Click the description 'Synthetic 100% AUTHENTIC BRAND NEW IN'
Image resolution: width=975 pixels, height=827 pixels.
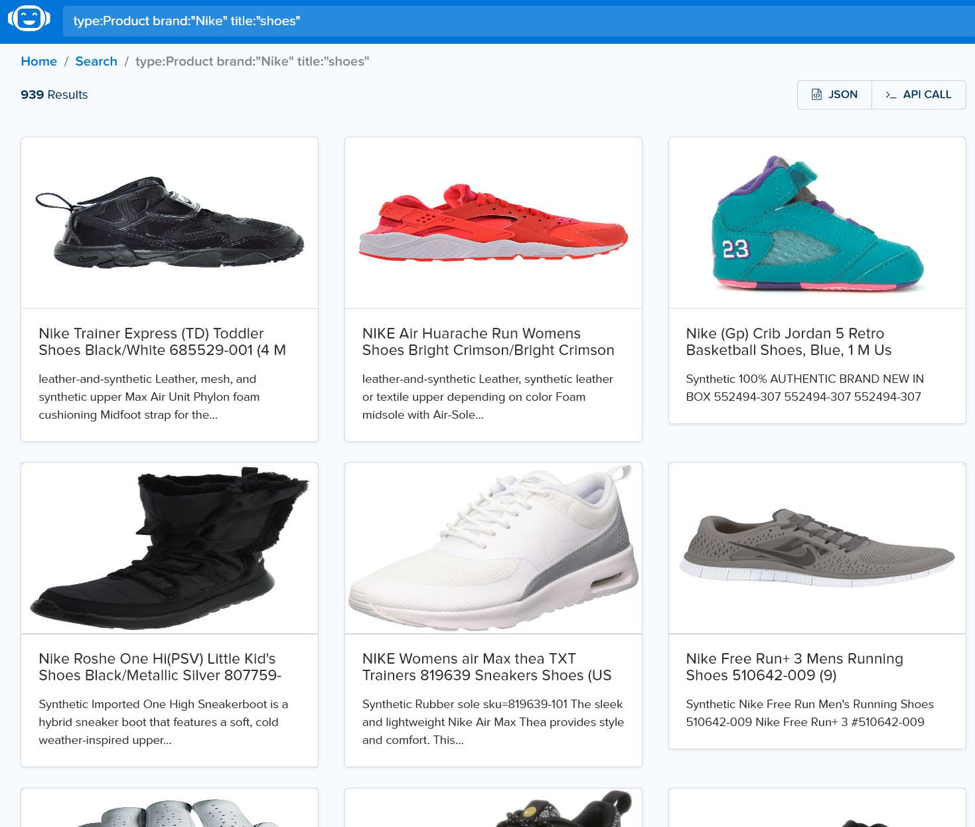point(804,379)
